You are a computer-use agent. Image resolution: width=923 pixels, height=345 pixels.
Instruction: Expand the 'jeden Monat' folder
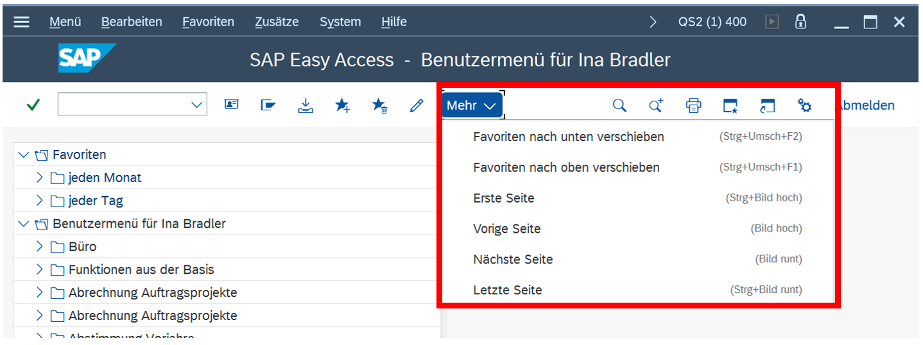pyautogui.click(x=40, y=178)
